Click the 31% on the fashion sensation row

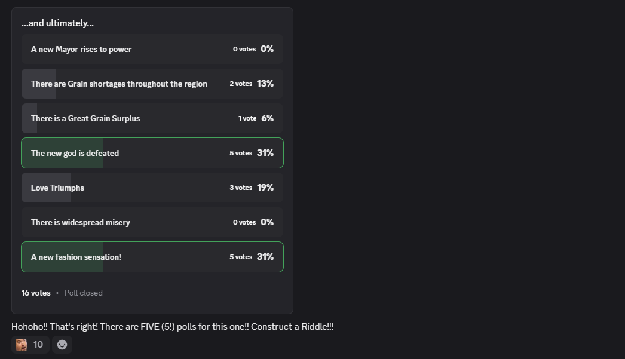click(265, 257)
